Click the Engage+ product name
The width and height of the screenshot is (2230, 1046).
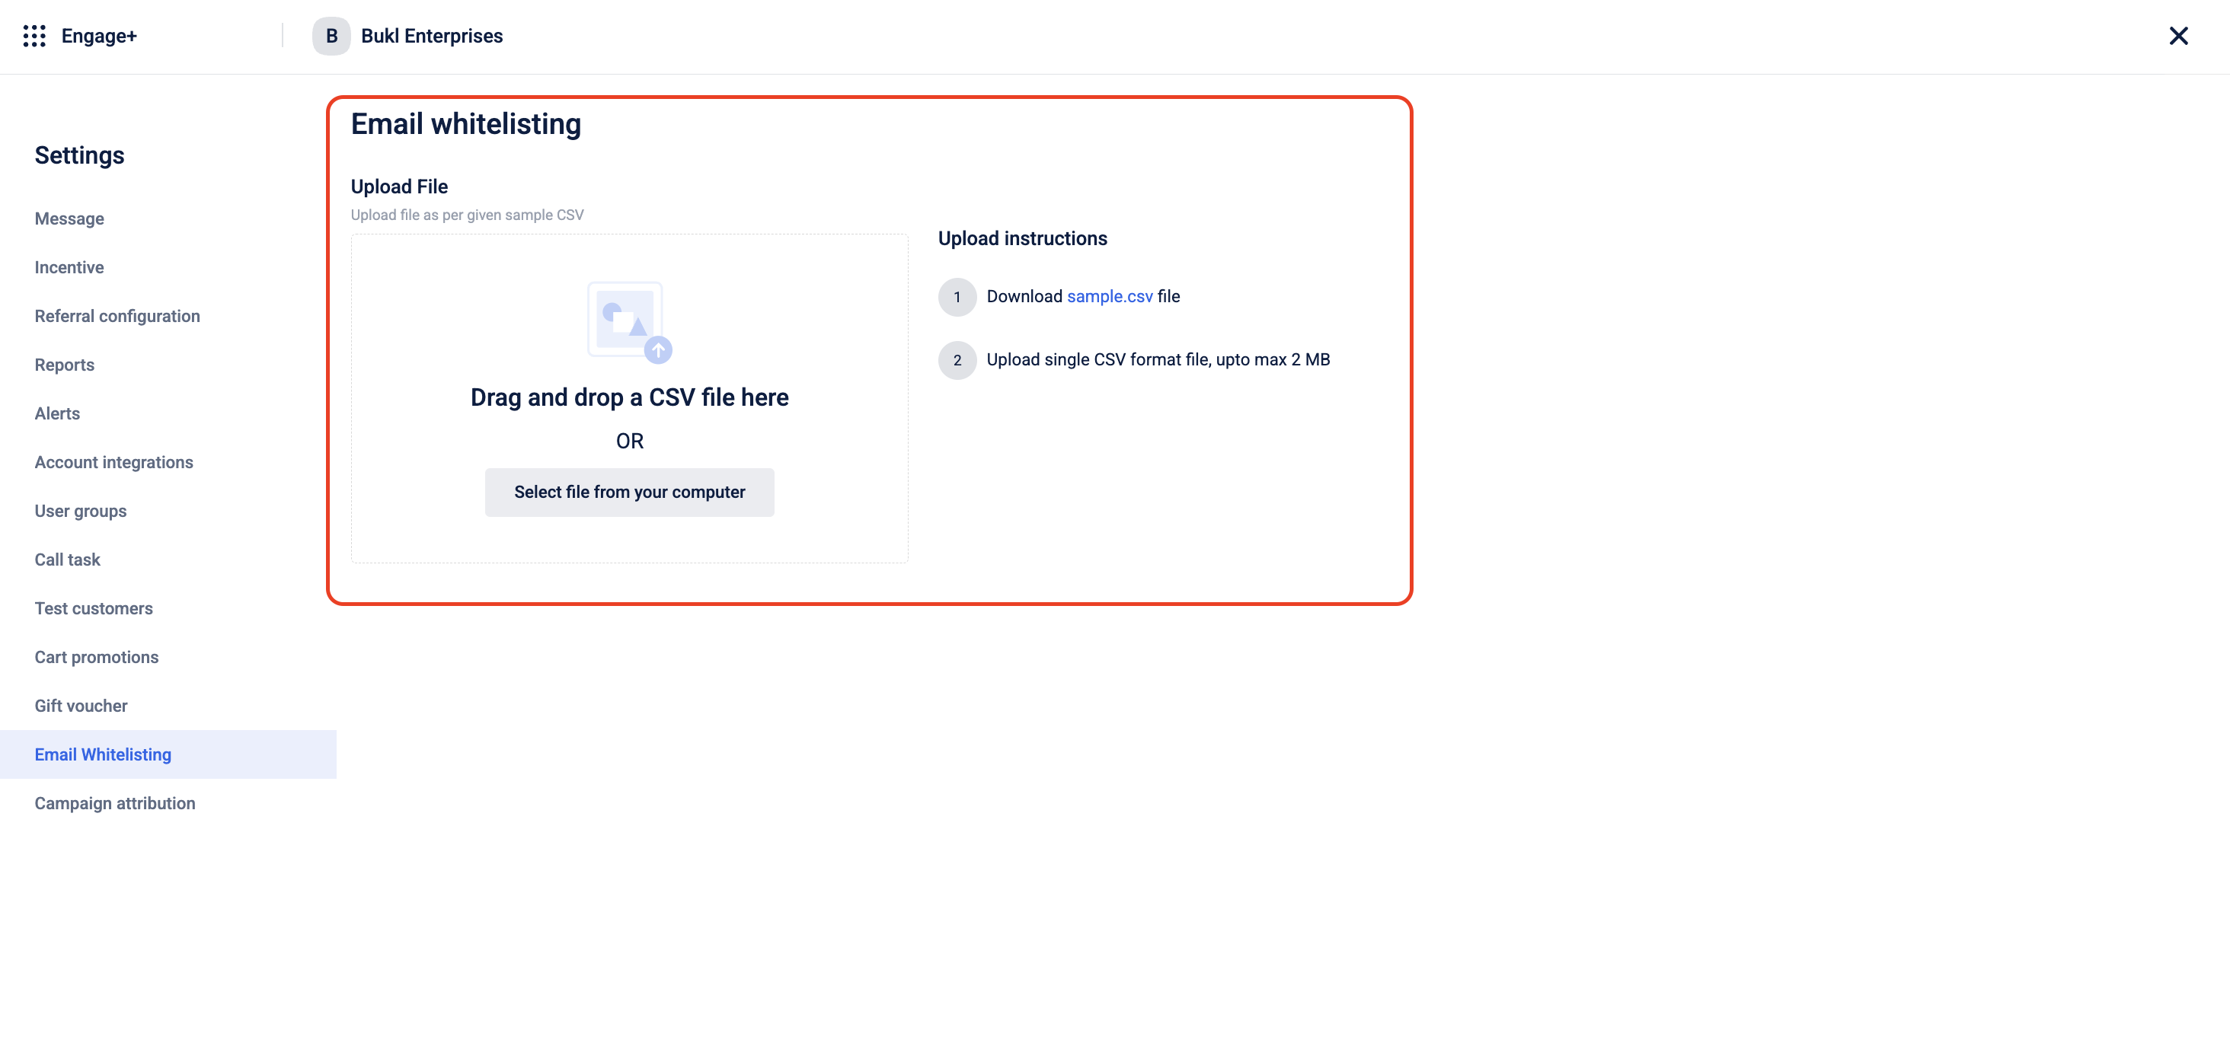pyautogui.click(x=99, y=37)
